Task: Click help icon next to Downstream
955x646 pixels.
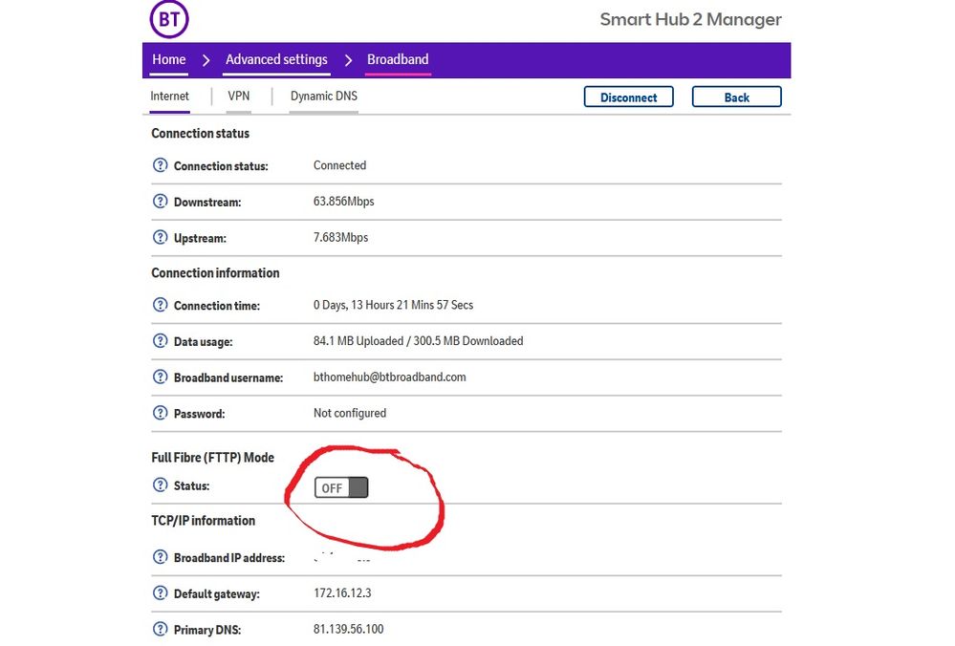Action: point(161,202)
